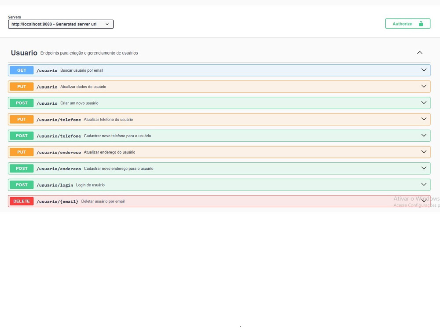Expand the PUT /usuario chevron for 'Atualizar dados'
Viewport: 440px width, 330px height.
[424, 86]
